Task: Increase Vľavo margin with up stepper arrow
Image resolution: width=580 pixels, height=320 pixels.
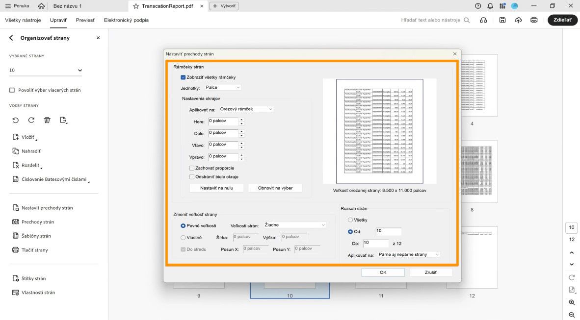Action: tap(241, 144)
